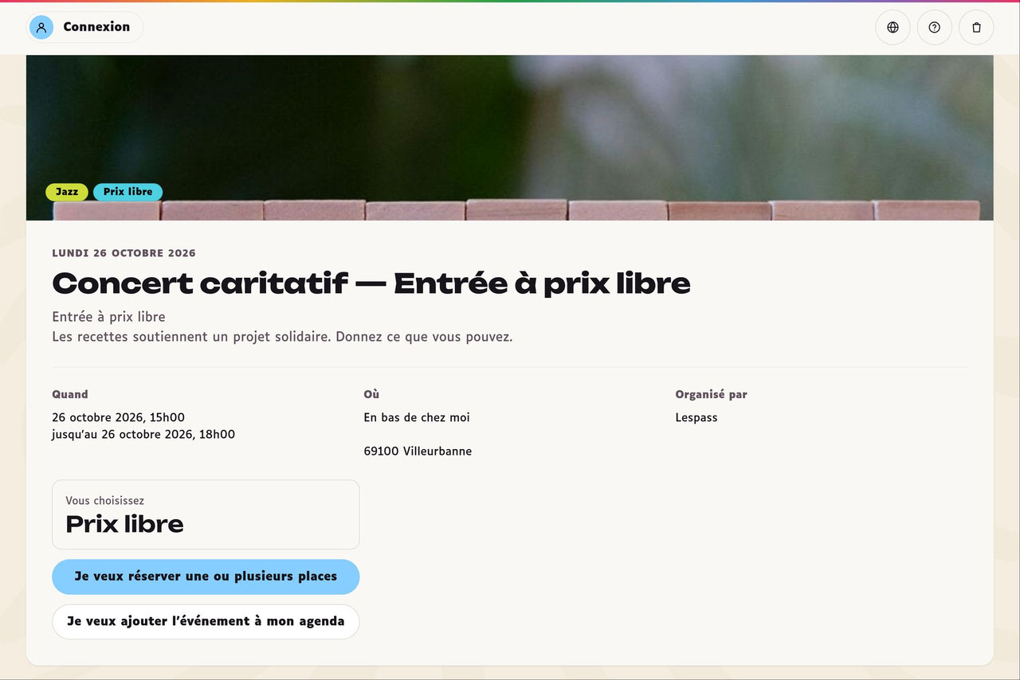Click the user avatar icon beside Connexion
Image resolution: width=1020 pixels, height=680 pixels.
(x=41, y=27)
